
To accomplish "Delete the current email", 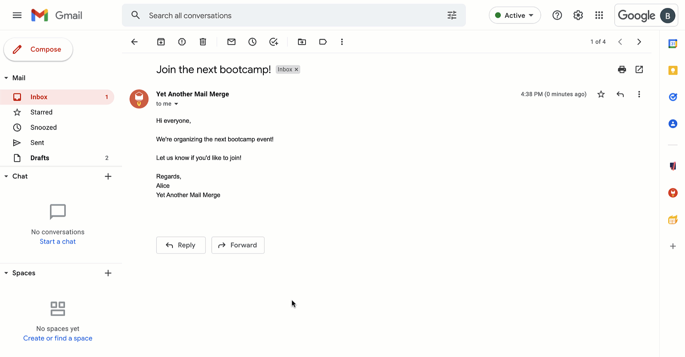I will pyautogui.click(x=203, y=42).
